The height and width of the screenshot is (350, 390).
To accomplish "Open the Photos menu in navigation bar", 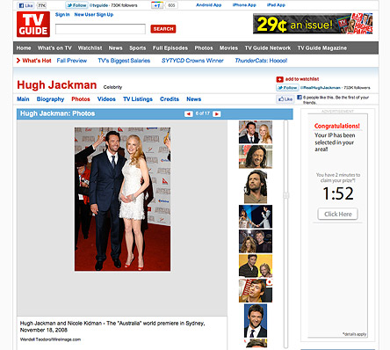I will coord(204,47).
